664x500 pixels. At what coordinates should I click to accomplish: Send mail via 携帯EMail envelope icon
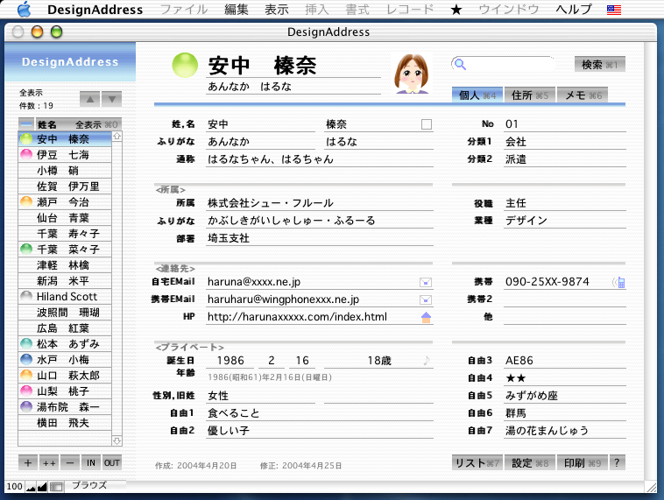pos(426,299)
